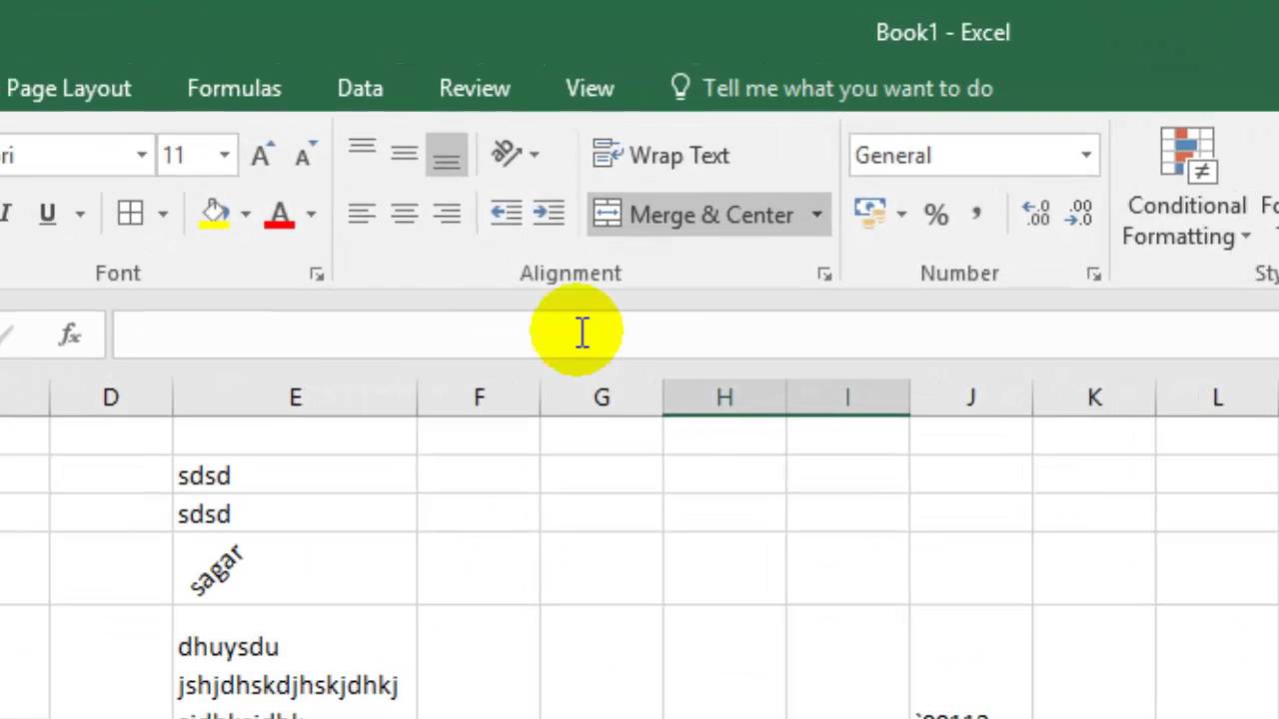Select the first sdsd cell
Image resolution: width=1279 pixels, height=719 pixels.
(295, 475)
